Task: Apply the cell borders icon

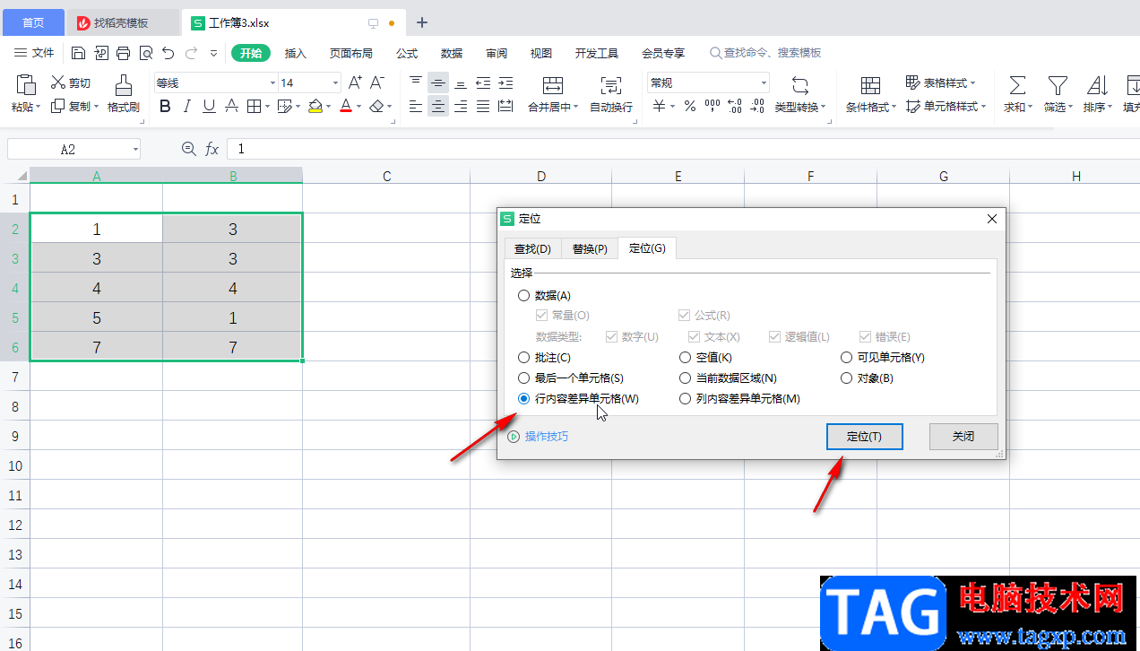Action: pyautogui.click(x=254, y=107)
